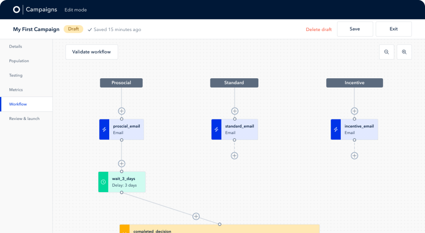This screenshot has height=233, width=425.
Task: Open the incentive_email node
Action: 354,130
